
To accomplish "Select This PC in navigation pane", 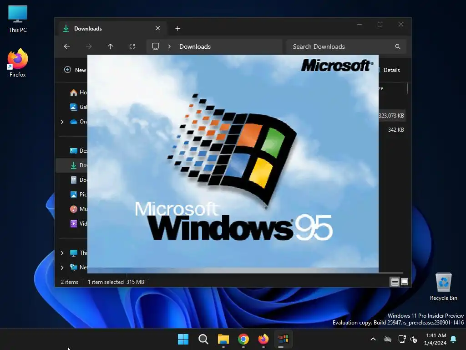I will point(78,253).
